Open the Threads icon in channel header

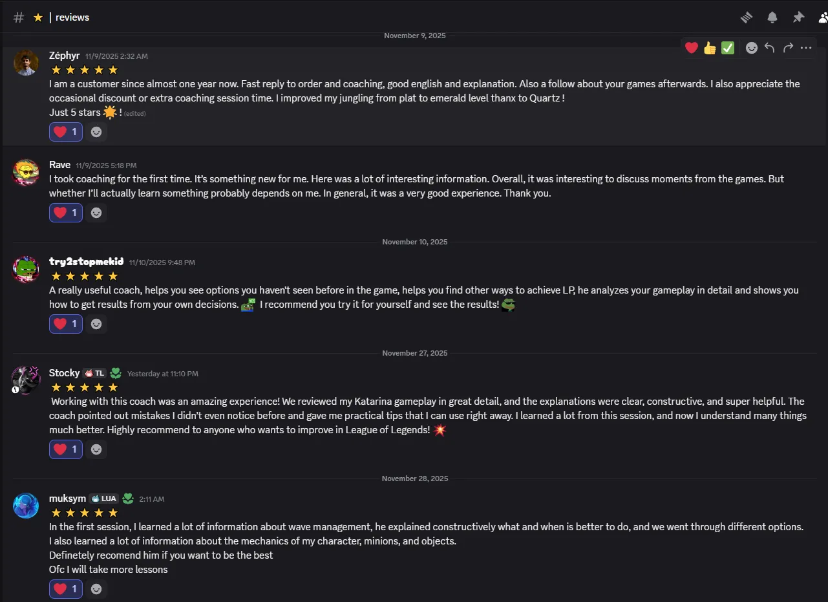click(747, 17)
